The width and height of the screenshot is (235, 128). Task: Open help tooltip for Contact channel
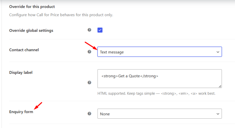[89, 52]
